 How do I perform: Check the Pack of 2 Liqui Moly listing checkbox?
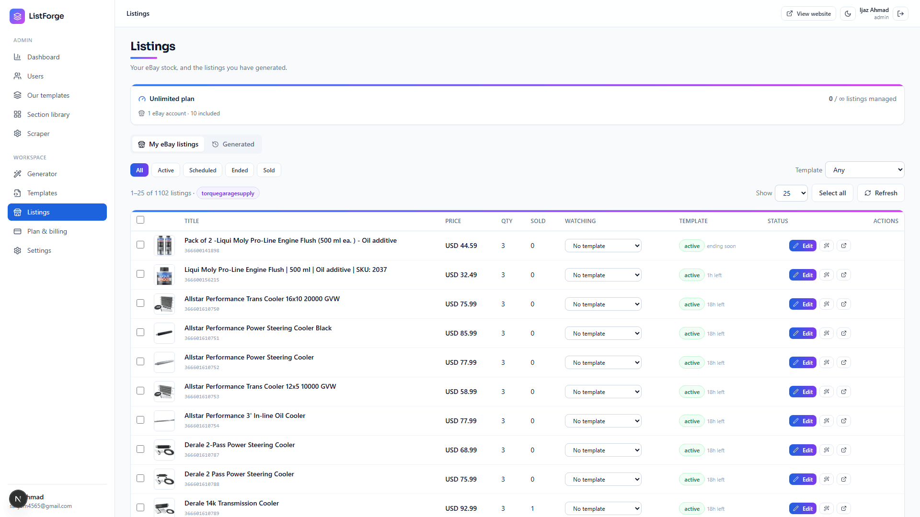(x=140, y=245)
